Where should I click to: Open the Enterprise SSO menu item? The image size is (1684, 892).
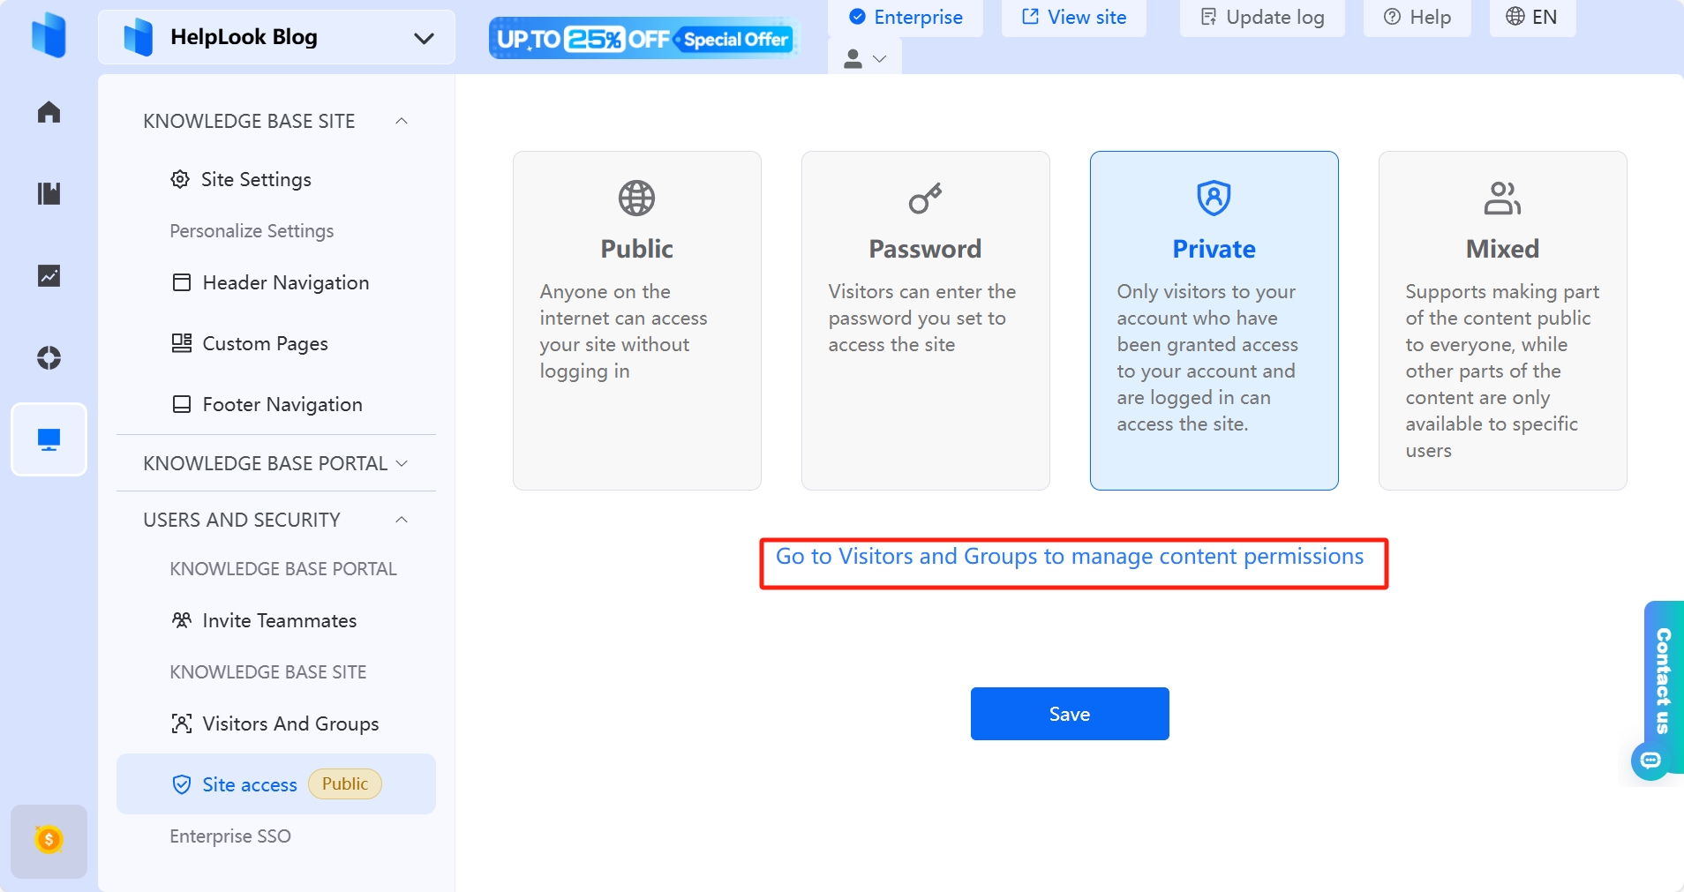pyautogui.click(x=230, y=836)
